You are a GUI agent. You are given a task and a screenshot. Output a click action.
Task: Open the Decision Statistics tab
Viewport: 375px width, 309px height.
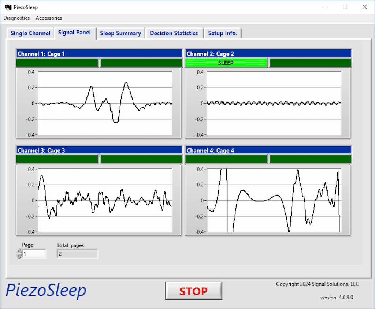174,33
